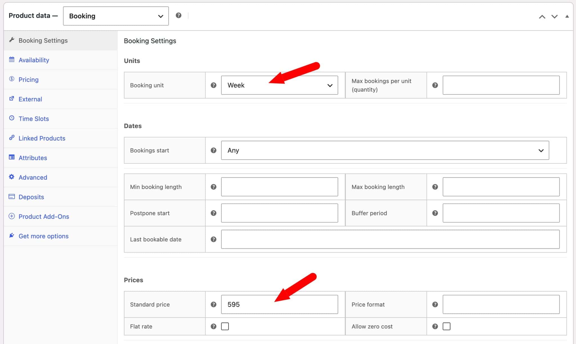This screenshot has height=344, width=576.
Task: Click the Bookings start help icon
Action: (213, 150)
